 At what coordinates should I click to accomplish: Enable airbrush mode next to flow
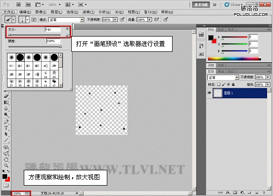tap(156, 19)
